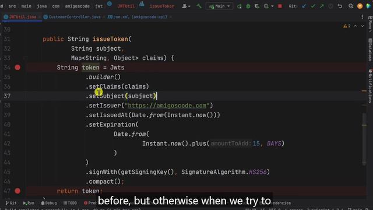373x210 pixels.
Task: Click the 'token' variable on line 34
Action: [91, 68]
